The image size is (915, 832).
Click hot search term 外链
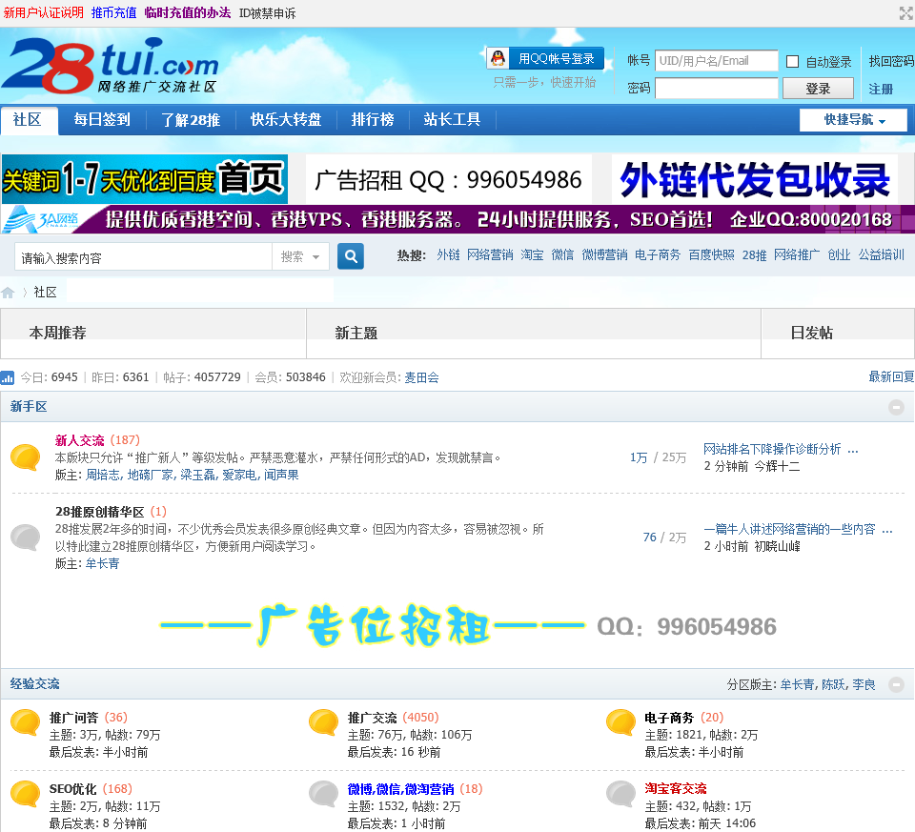point(448,255)
